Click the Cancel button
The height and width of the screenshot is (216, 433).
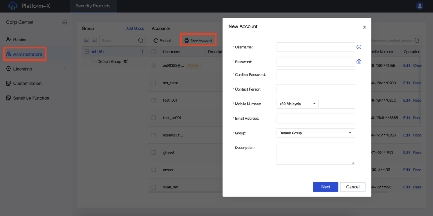(353, 187)
